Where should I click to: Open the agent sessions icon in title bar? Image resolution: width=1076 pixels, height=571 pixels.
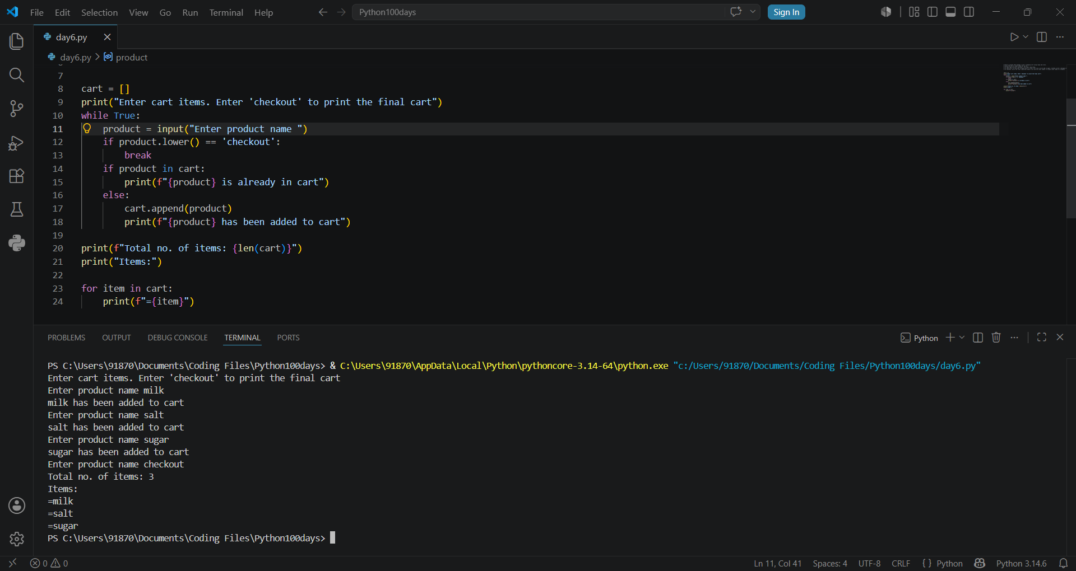(x=886, y=12)
